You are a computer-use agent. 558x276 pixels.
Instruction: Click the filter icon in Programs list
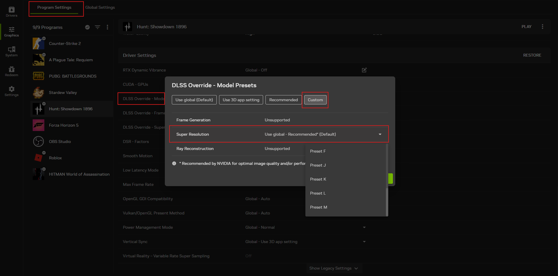pos(97,27)
